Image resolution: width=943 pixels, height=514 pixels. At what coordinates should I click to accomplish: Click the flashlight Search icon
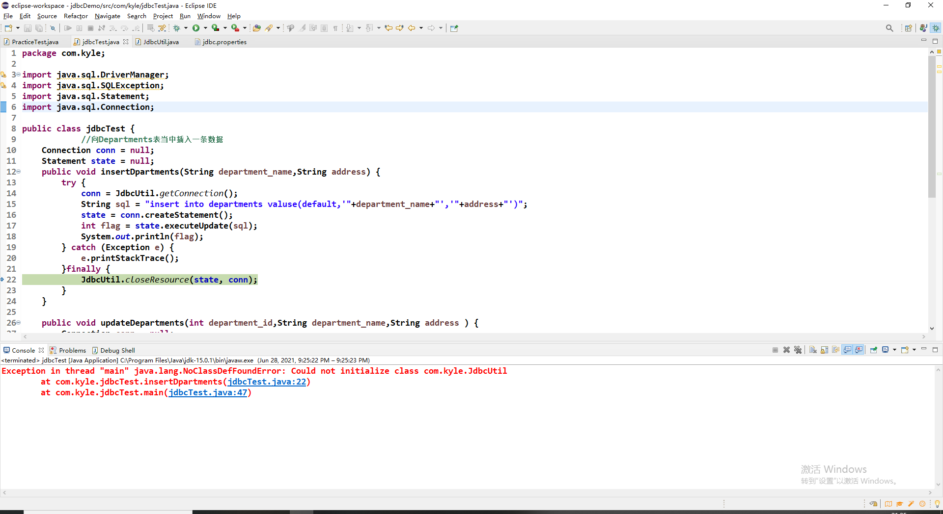pyautogui.click(x=269, y=28)
